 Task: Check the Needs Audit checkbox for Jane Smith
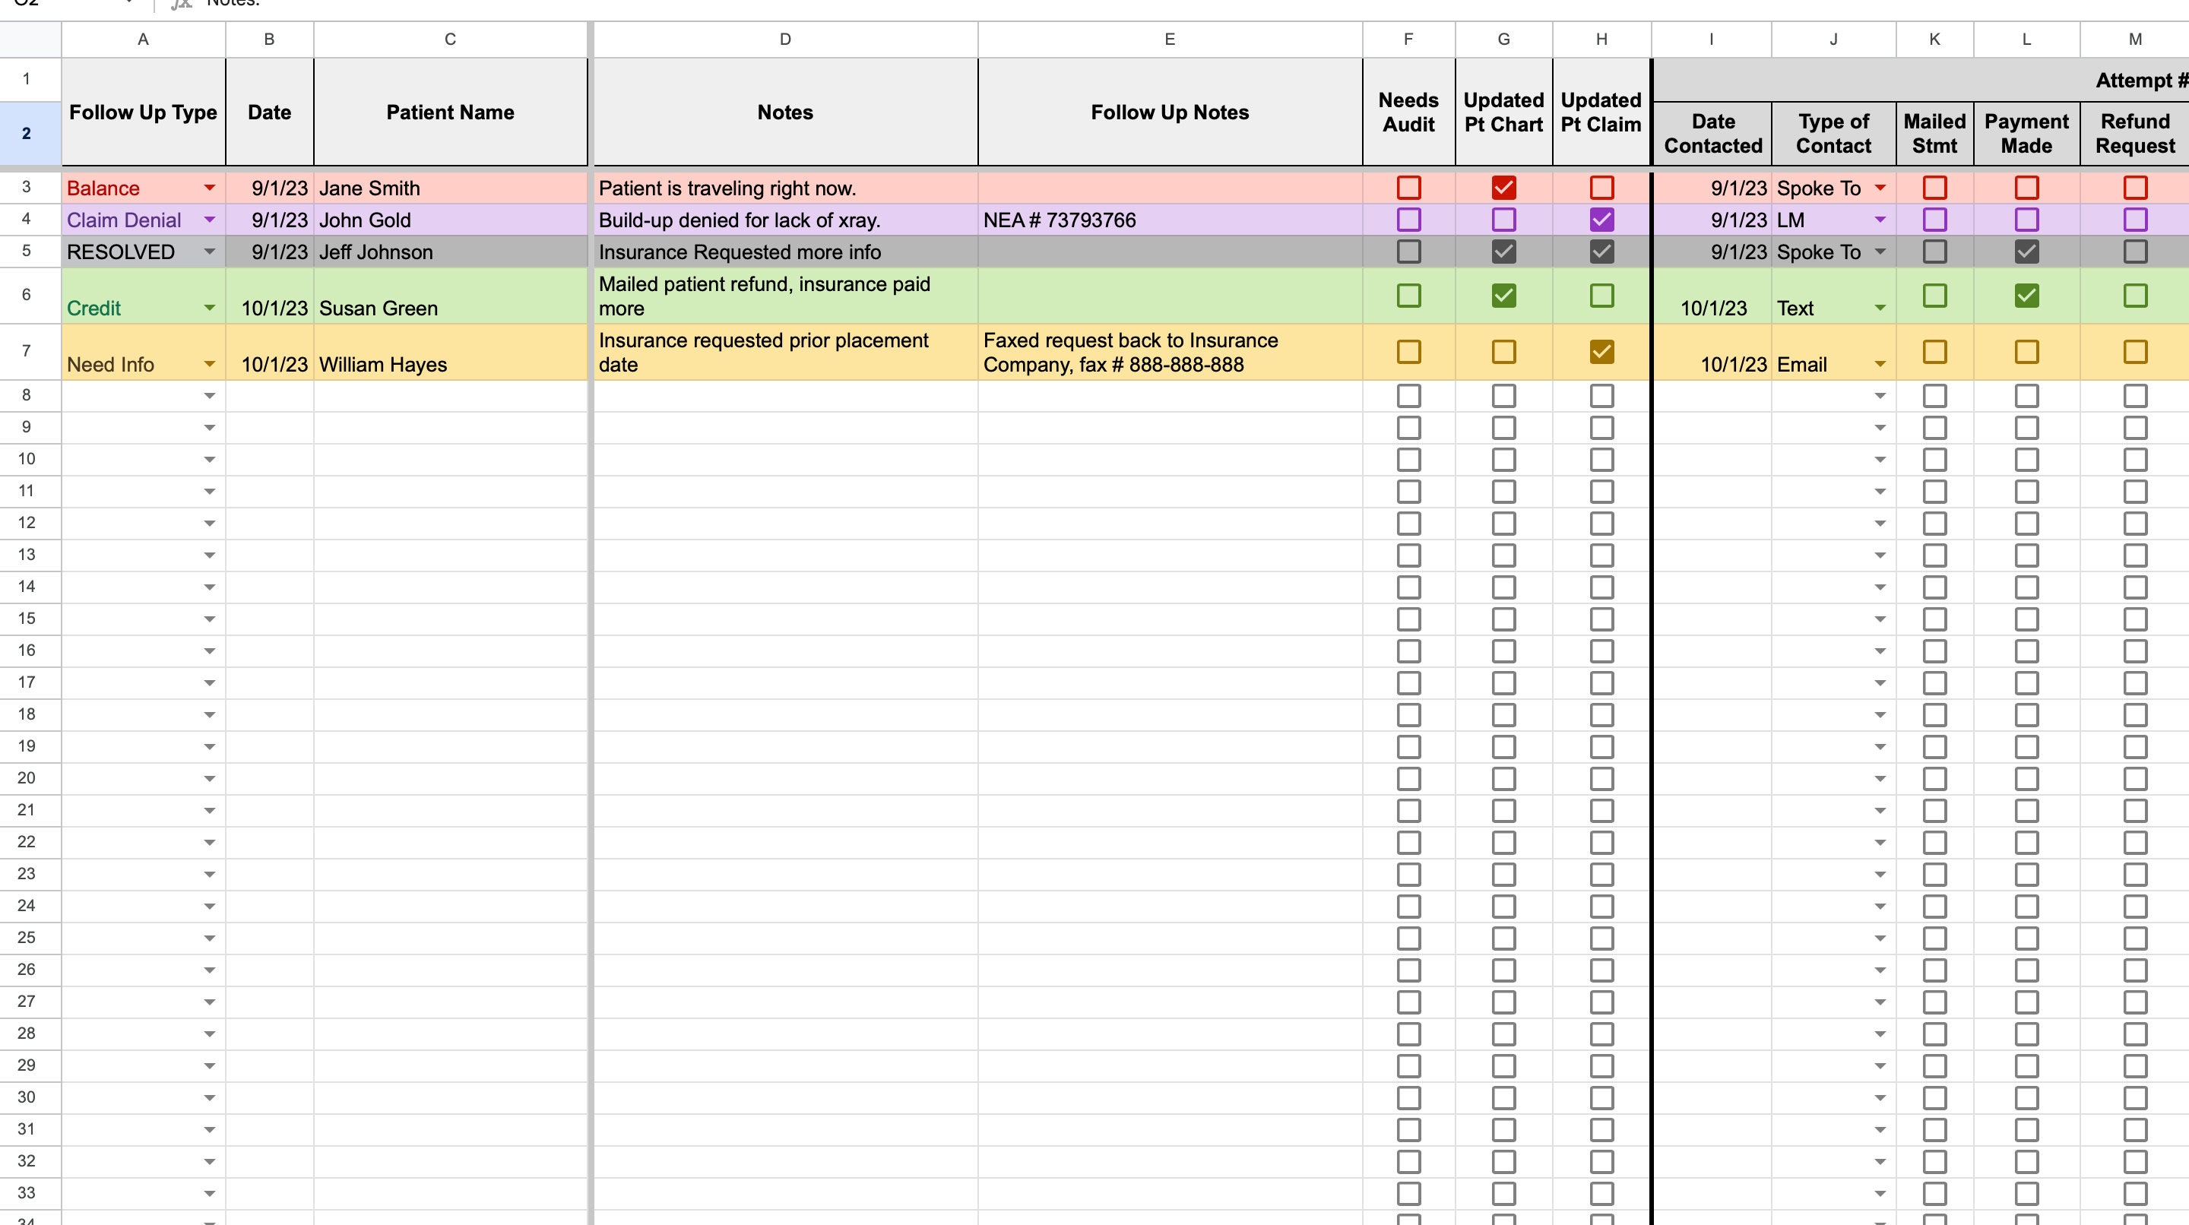click(x=1408, y=188)
